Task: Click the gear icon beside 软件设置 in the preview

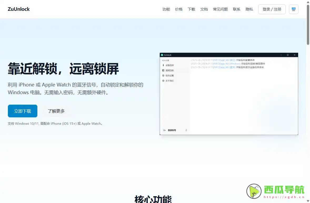Action: tap(163, 75)
